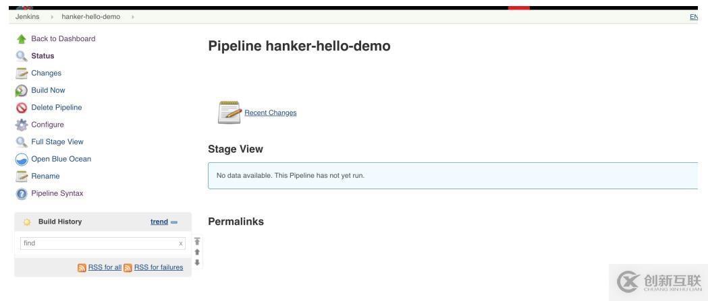708x301 pixels.
Task: Click the Full Stage View magnifier icon
Action: click(20, 142)
